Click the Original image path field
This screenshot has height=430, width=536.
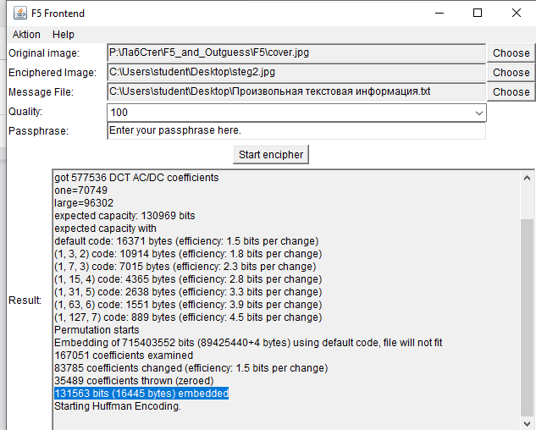(296, 53)
